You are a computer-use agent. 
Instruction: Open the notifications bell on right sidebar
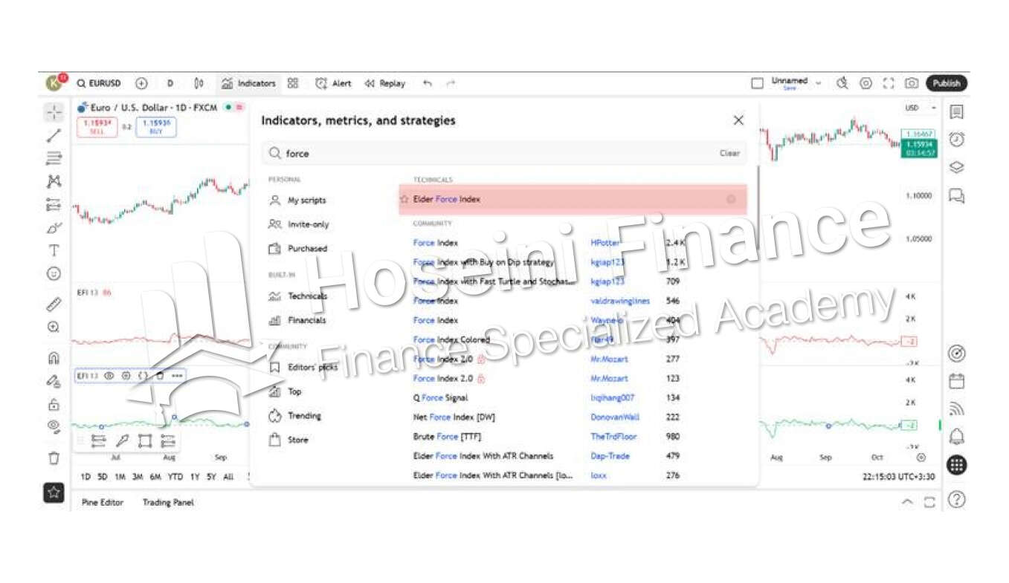pyautogui.click(x=957, y=436)
